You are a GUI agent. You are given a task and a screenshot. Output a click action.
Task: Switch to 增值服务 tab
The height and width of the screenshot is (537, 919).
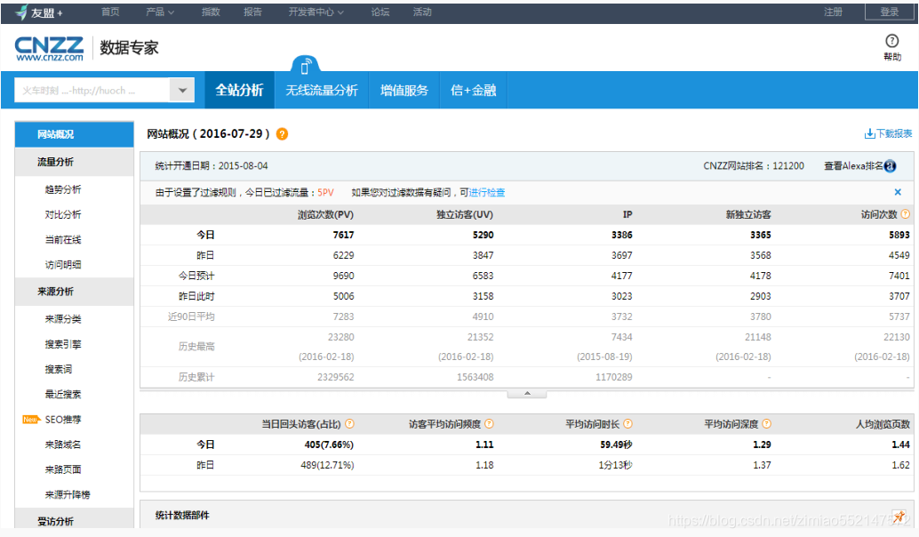(x=404, y=91)
